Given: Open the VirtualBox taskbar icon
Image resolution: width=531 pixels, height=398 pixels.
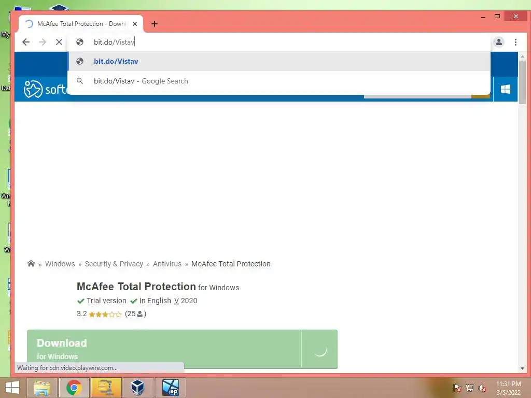Looking at the screenshot, I should (x=137, y=388).
